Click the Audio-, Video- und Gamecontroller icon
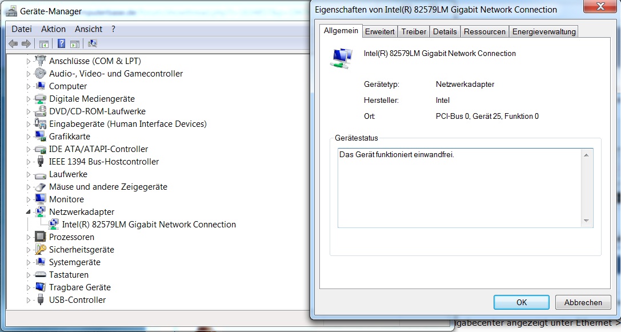621x332 pixels. pyautogui.click(x=40, y=73)
